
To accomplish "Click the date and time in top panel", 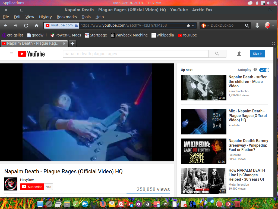I will pyautogui.click(x=137, y=3).
